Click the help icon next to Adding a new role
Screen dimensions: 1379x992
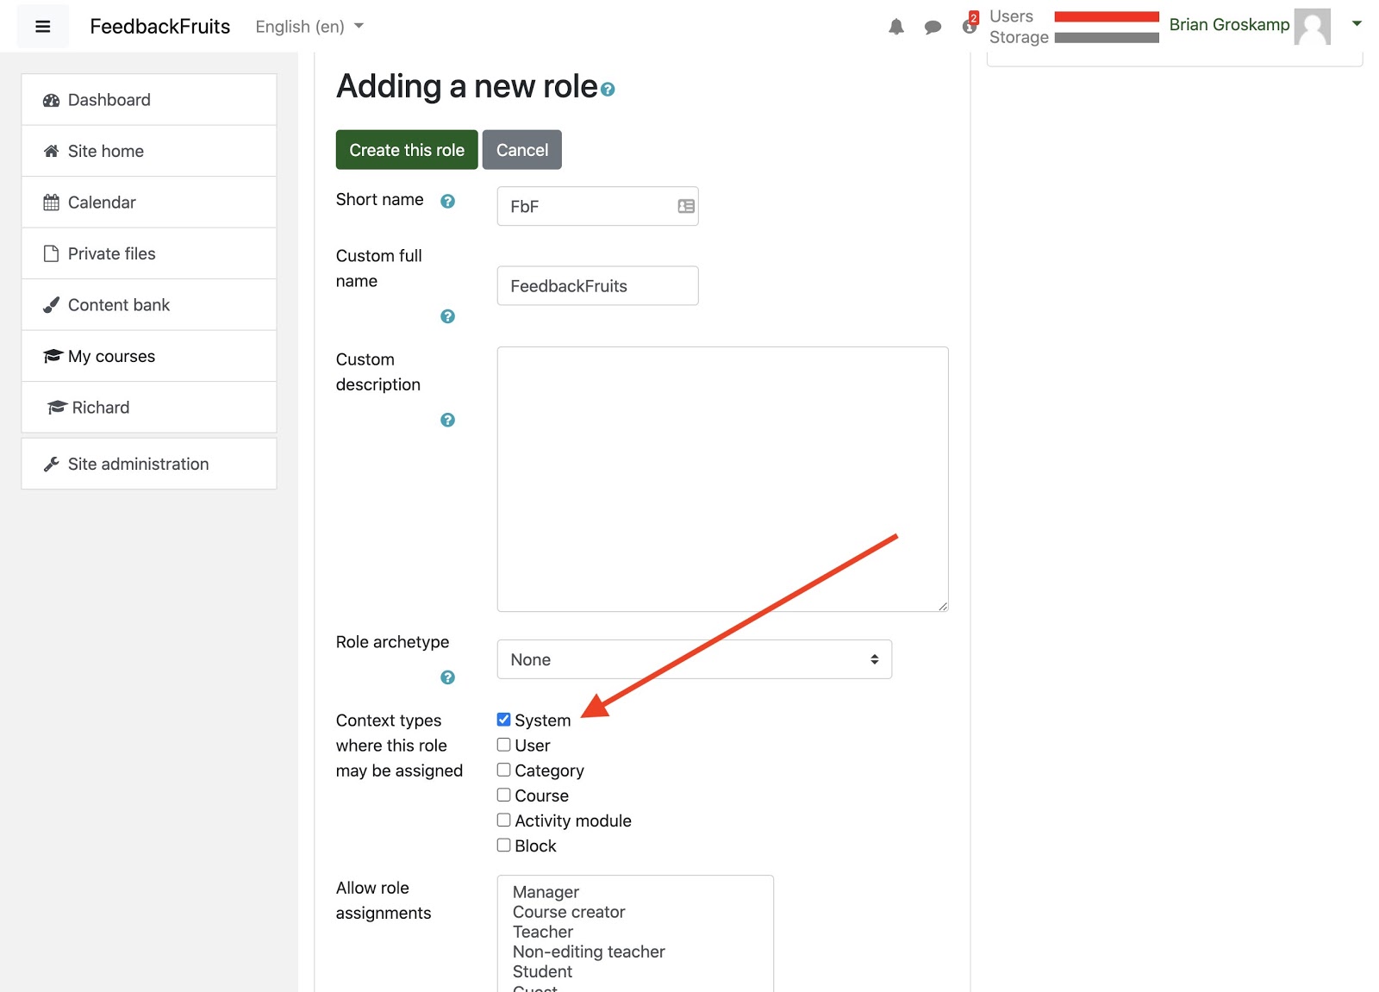pos(608,90)
